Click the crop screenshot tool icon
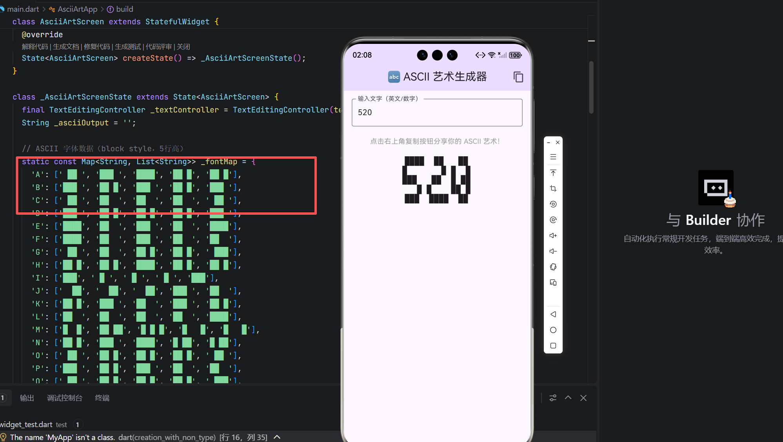This screenshot has height=442, width=783. point(553,188)
